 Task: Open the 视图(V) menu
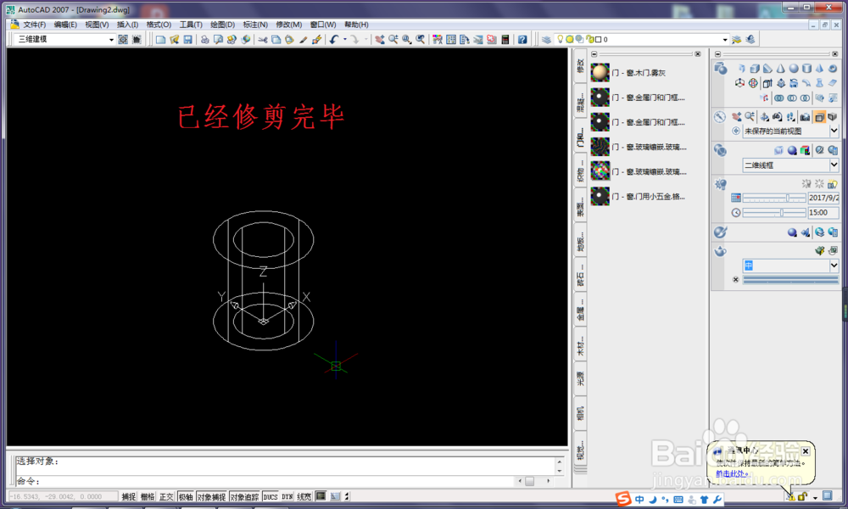[97, 25]
